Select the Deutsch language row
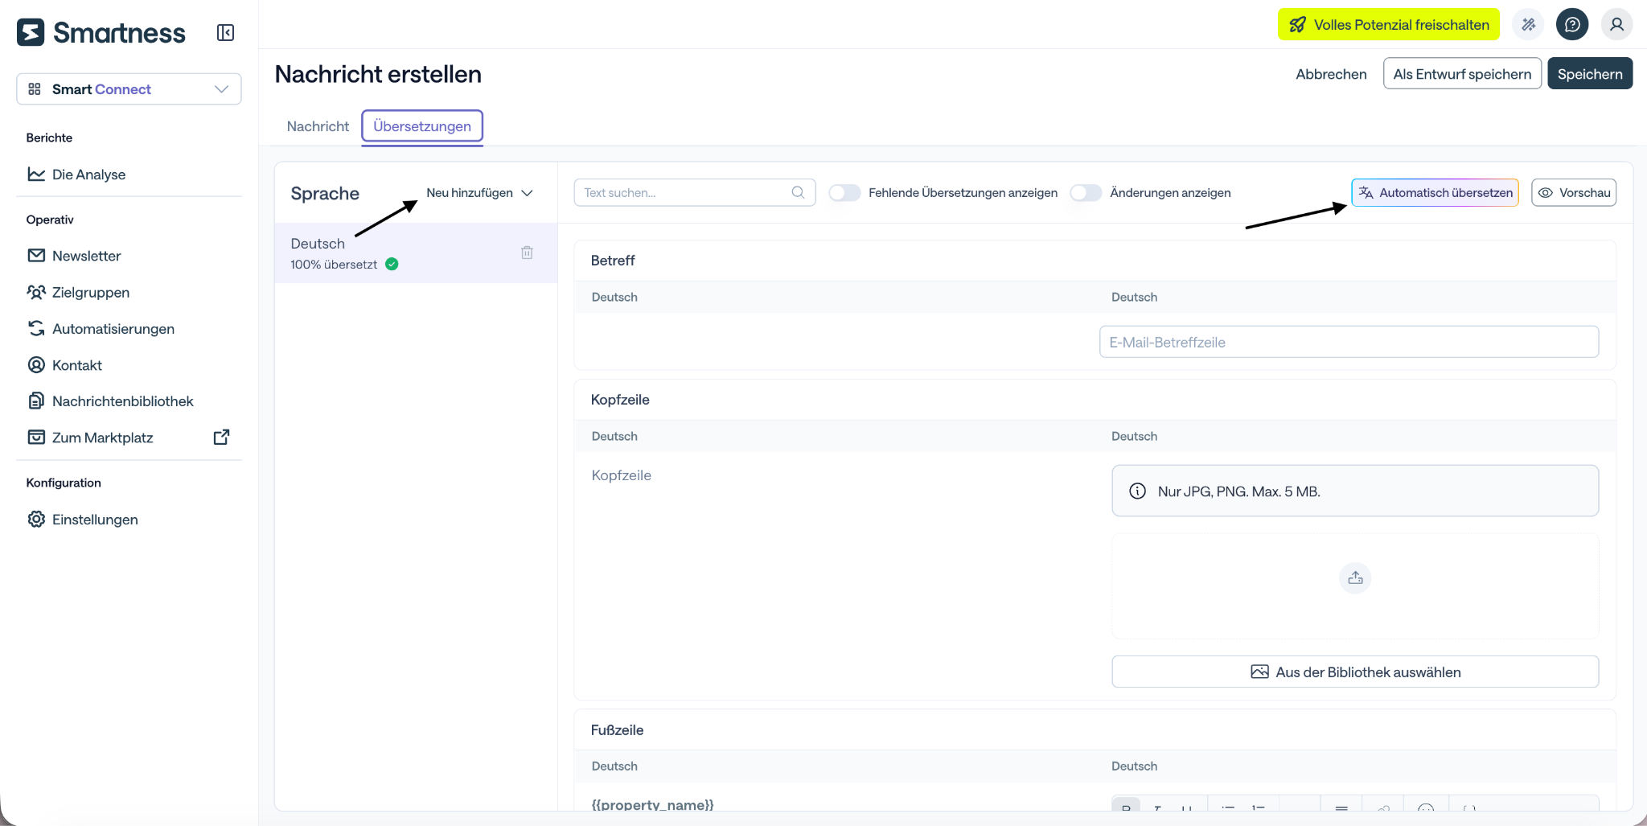The image size is (1647, 826). click(416, 253)
